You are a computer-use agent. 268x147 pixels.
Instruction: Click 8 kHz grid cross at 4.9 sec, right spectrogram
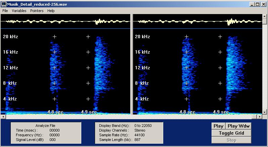pyautogui.click(x=220, y=83)
